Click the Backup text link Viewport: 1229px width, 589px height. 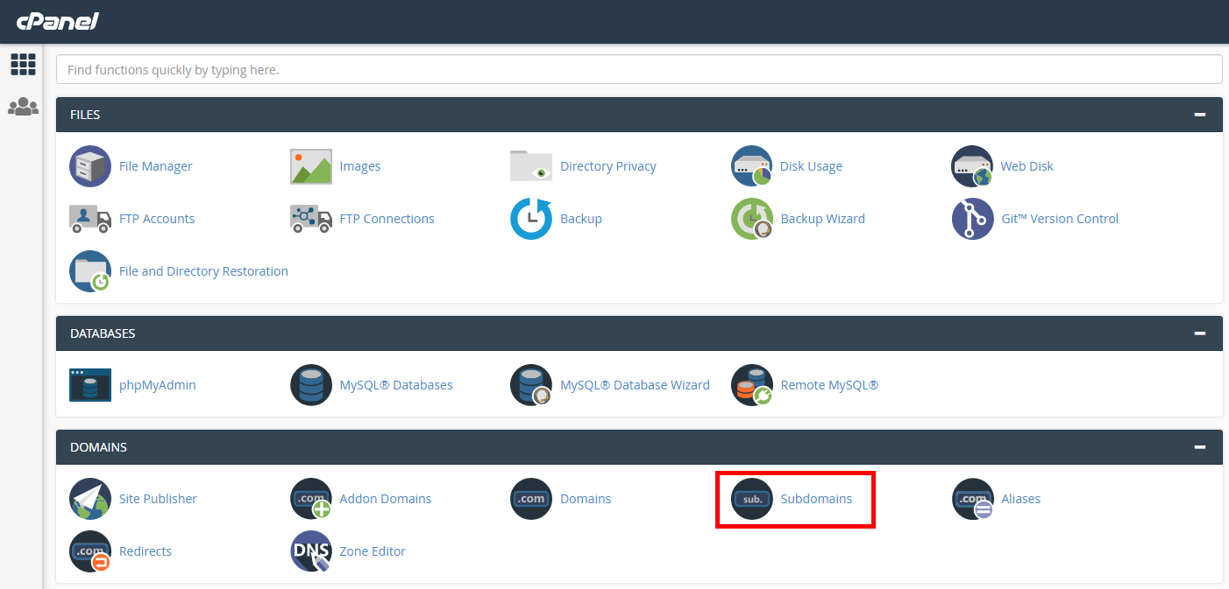pos(581,219)
